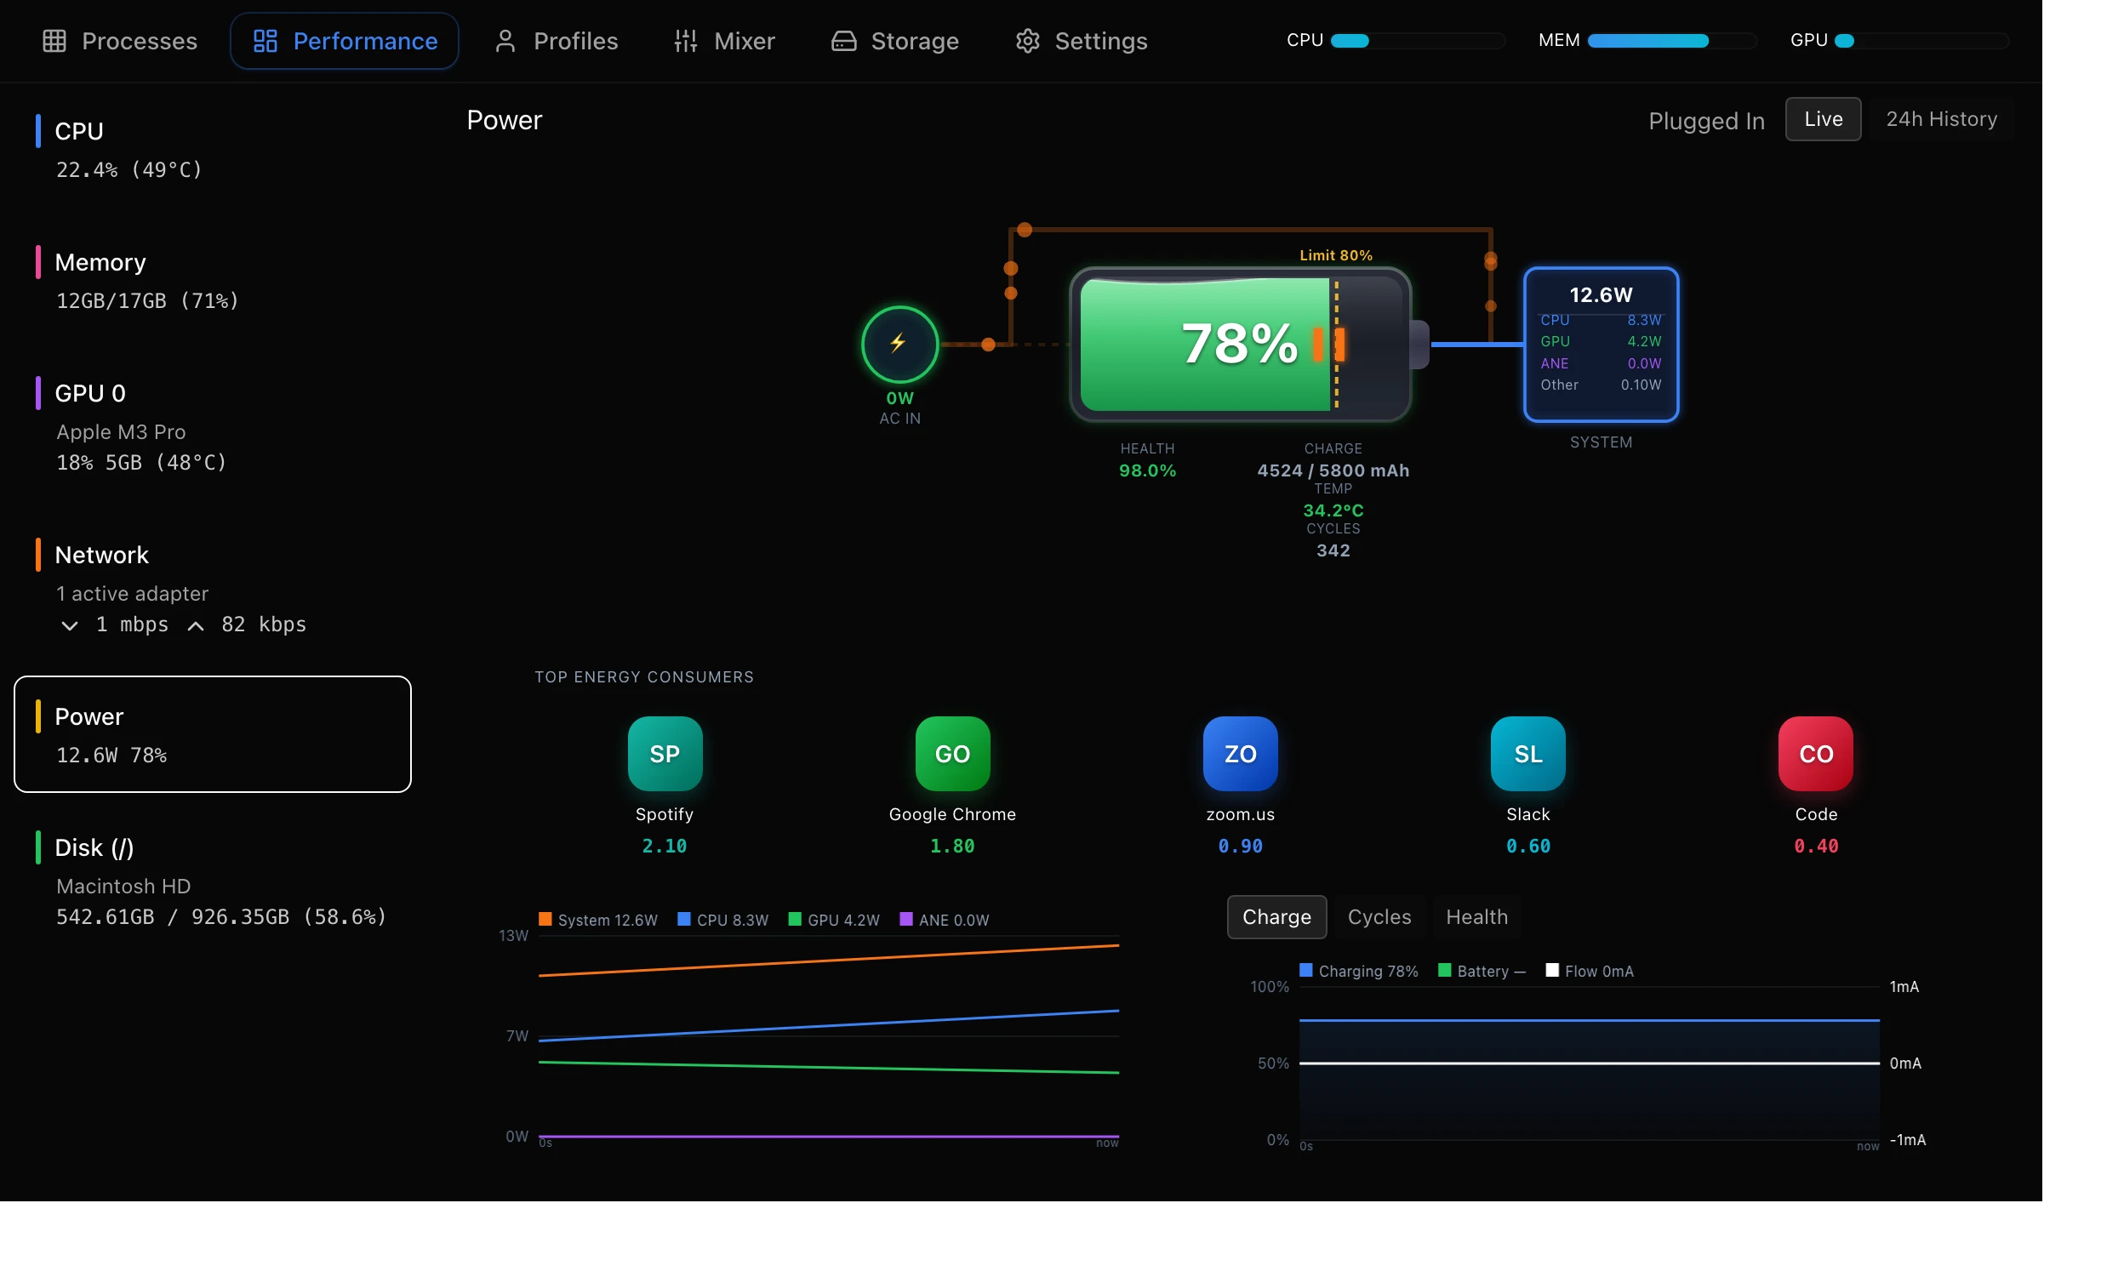The image size is (2124, 1283).
Task: Click the Processes grid icon
Action: click(x=54, y=41)
